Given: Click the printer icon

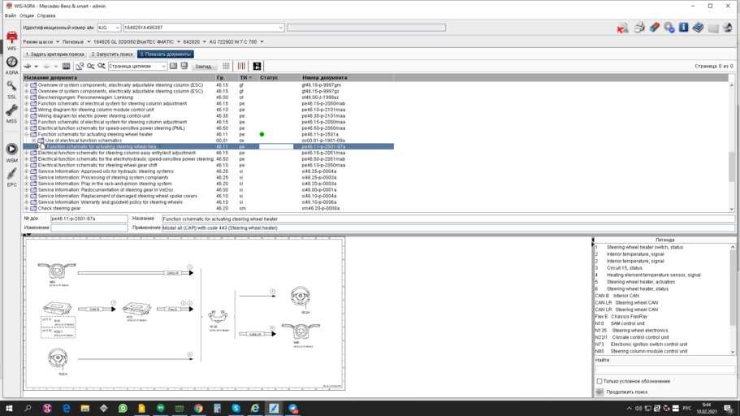Looking at the screenshot, I should coord(639,28).
